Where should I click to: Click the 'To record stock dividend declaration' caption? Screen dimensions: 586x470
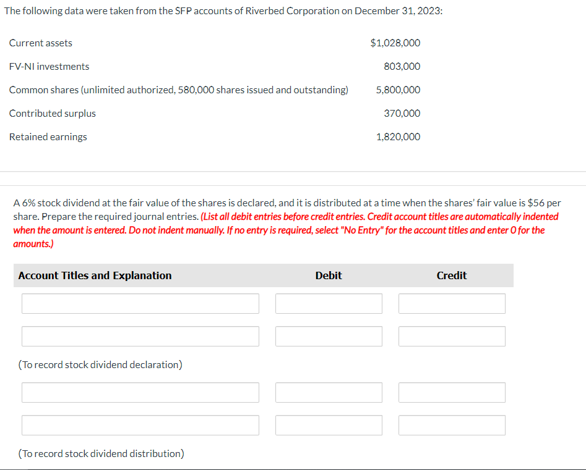pos(100,364)
